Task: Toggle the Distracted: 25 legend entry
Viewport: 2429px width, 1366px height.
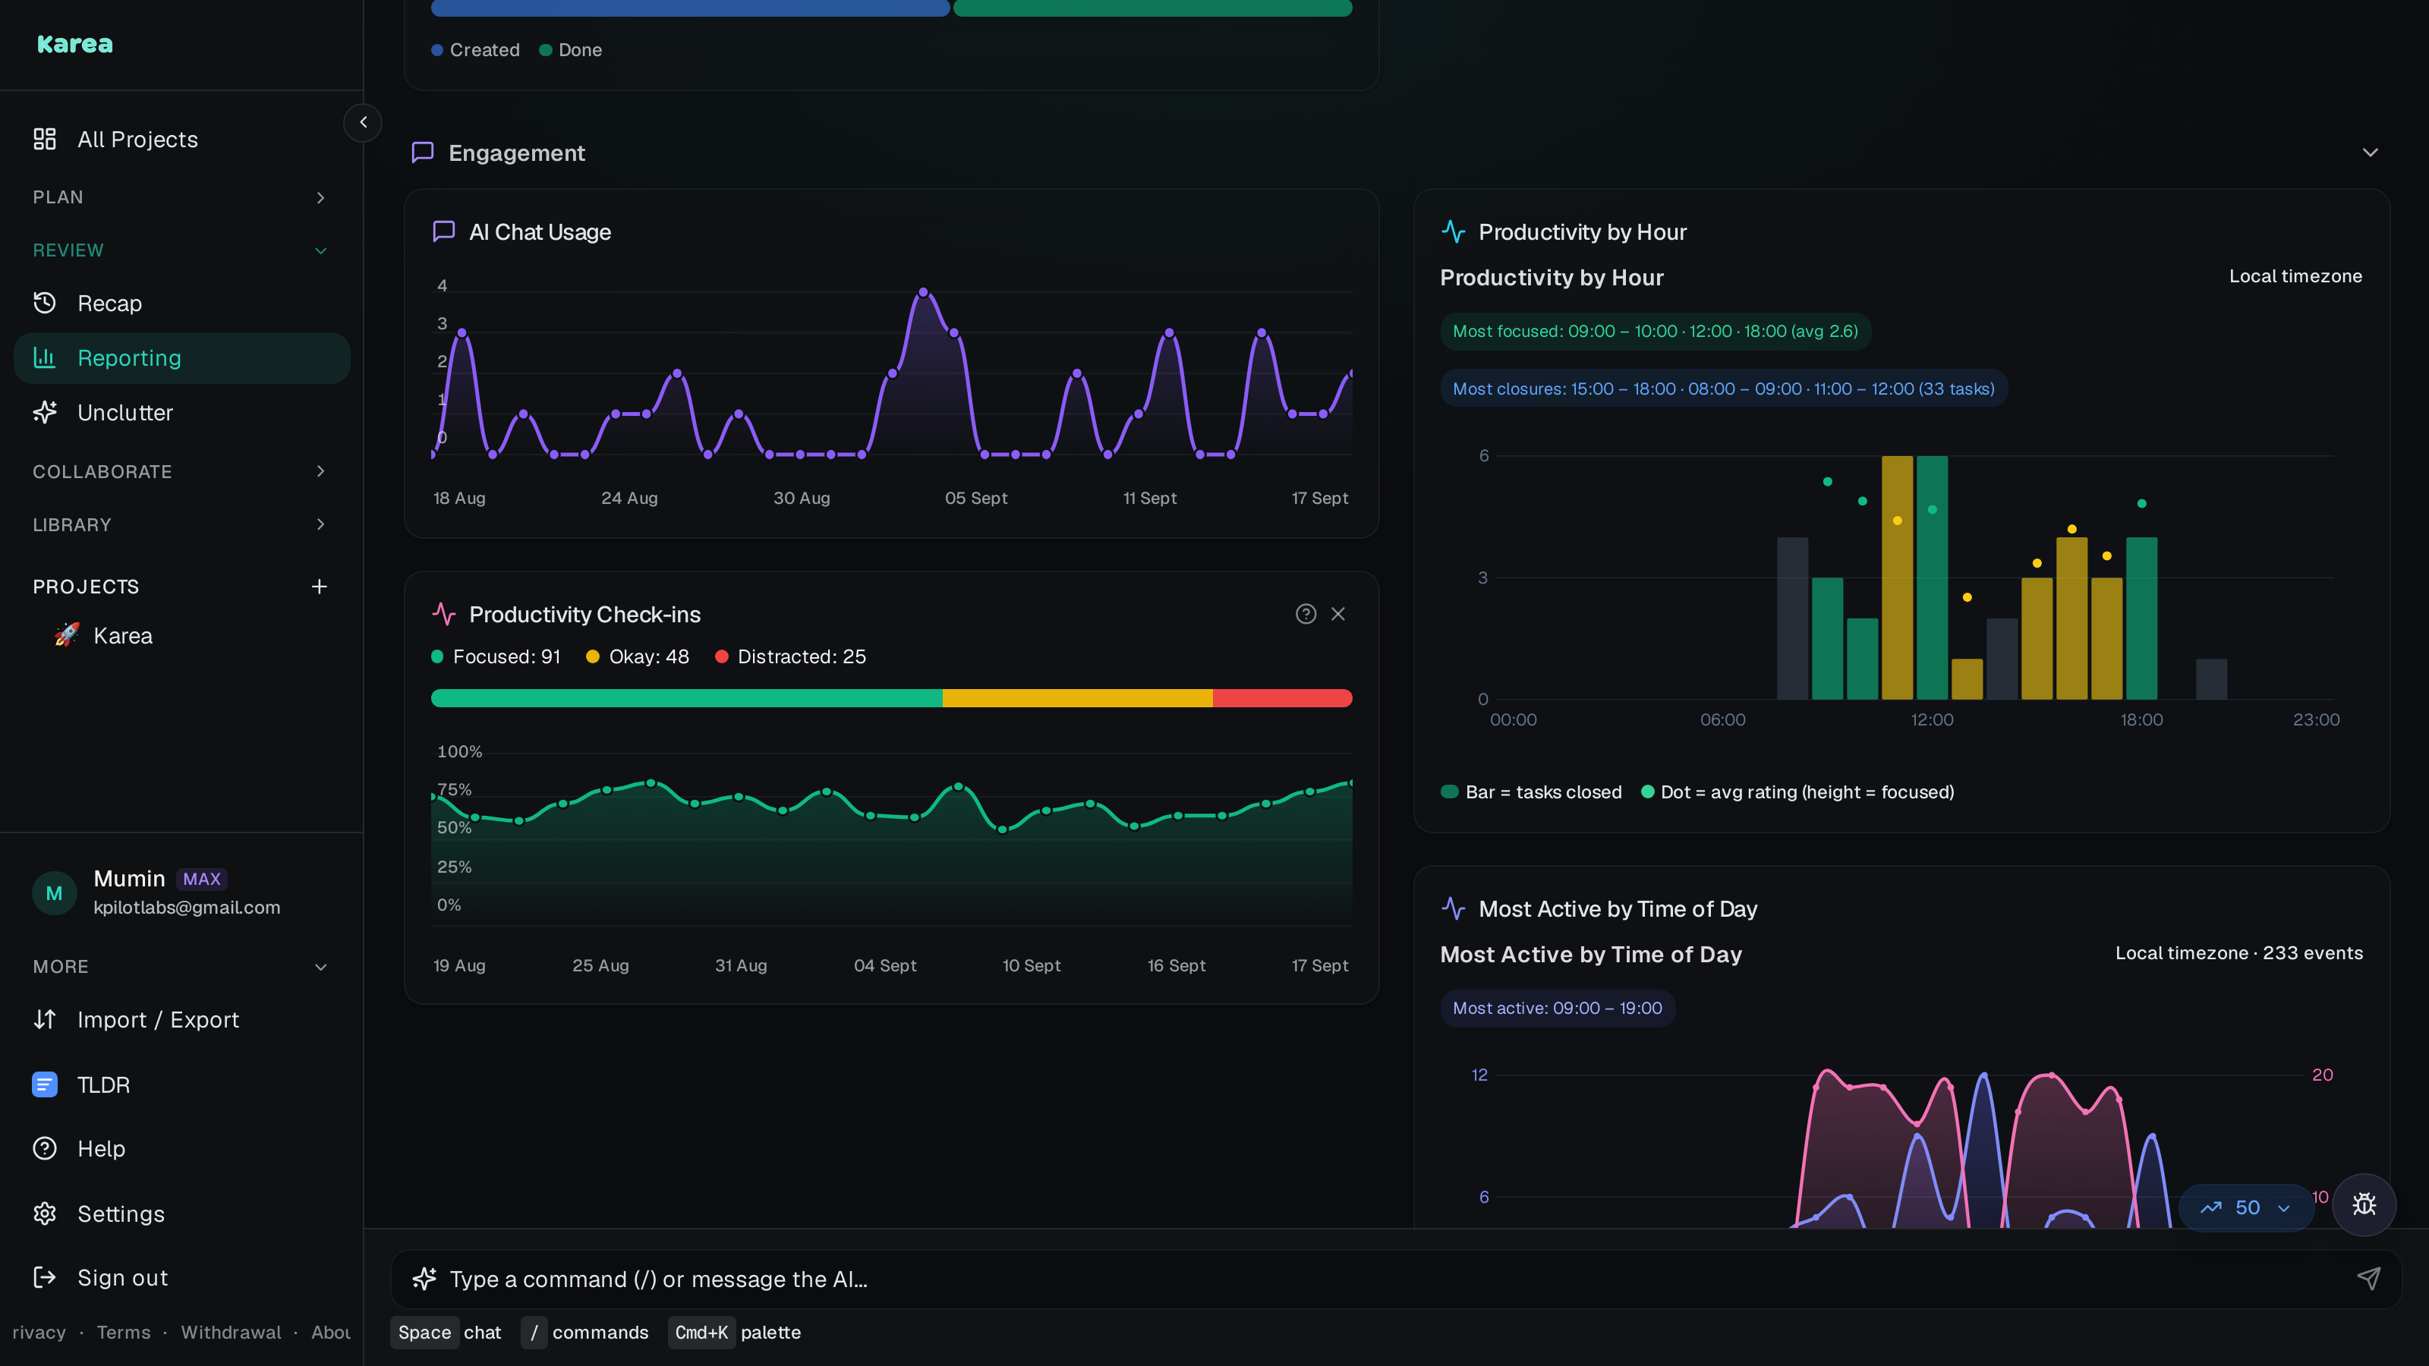Action: click(x=790, y=656)
